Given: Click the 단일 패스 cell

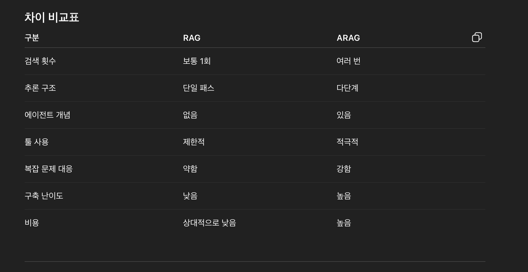Looking at the screenshot, I should 199,88.
